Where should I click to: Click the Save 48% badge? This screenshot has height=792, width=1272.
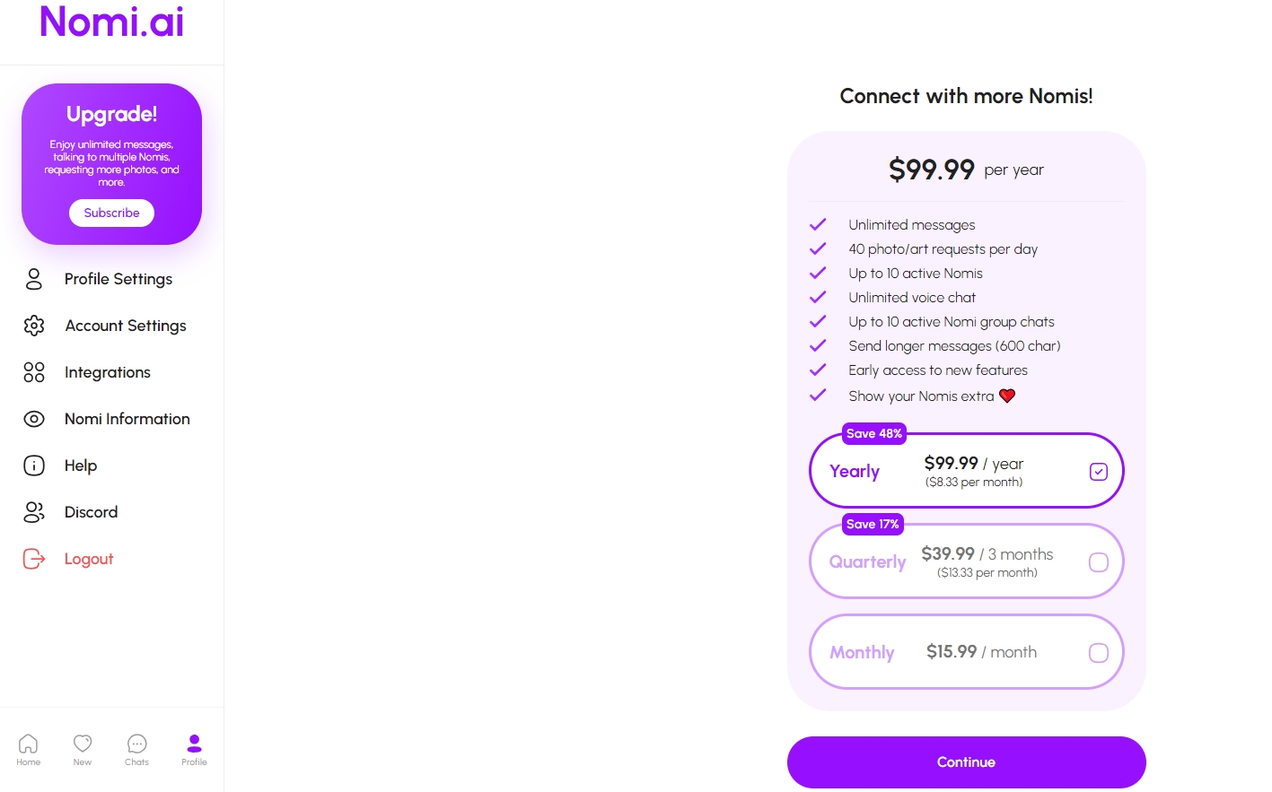point(873,433)
